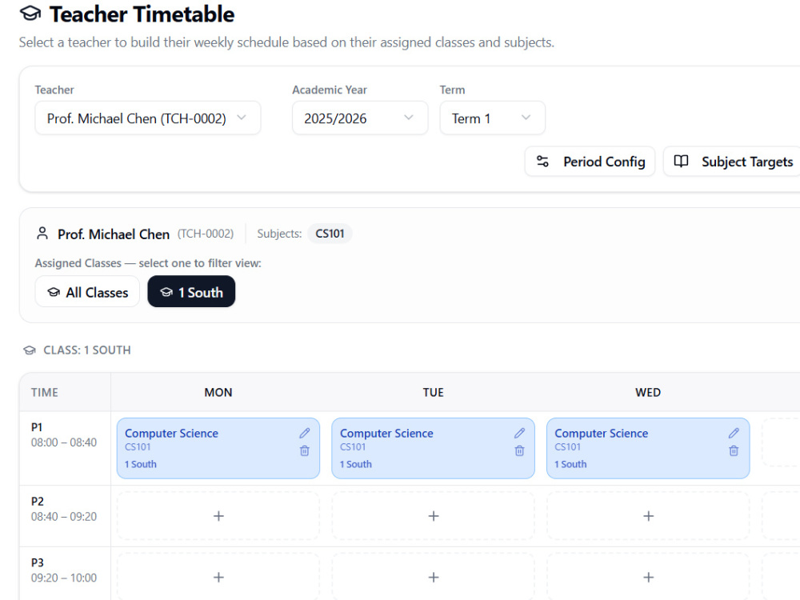800x600 pixels.
Task: Open the Teacher dropdown
Action: point(147,118)
